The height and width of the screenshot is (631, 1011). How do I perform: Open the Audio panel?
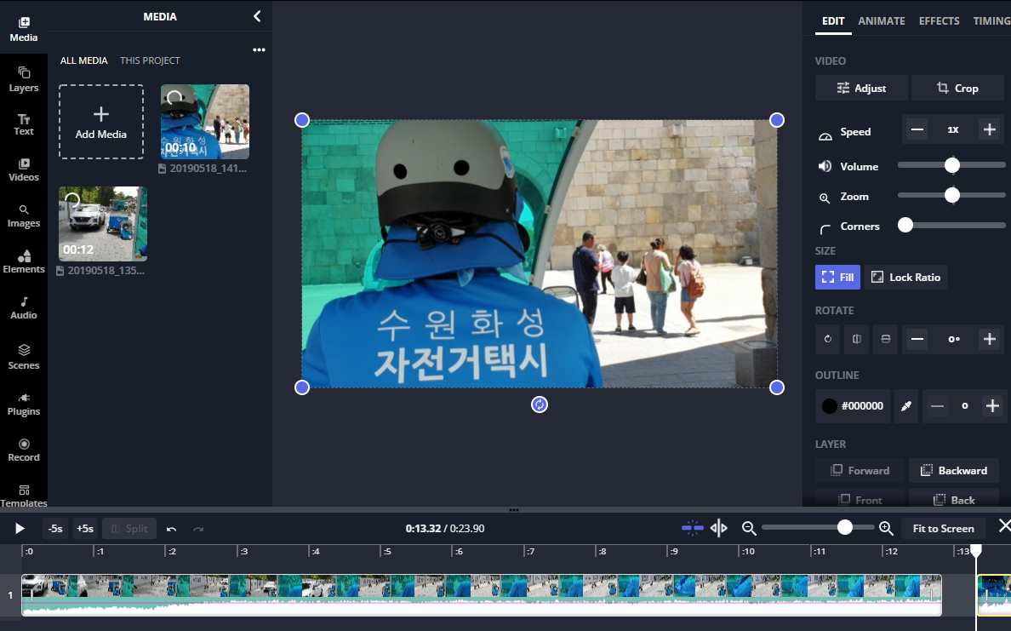(x=24, y=307)
